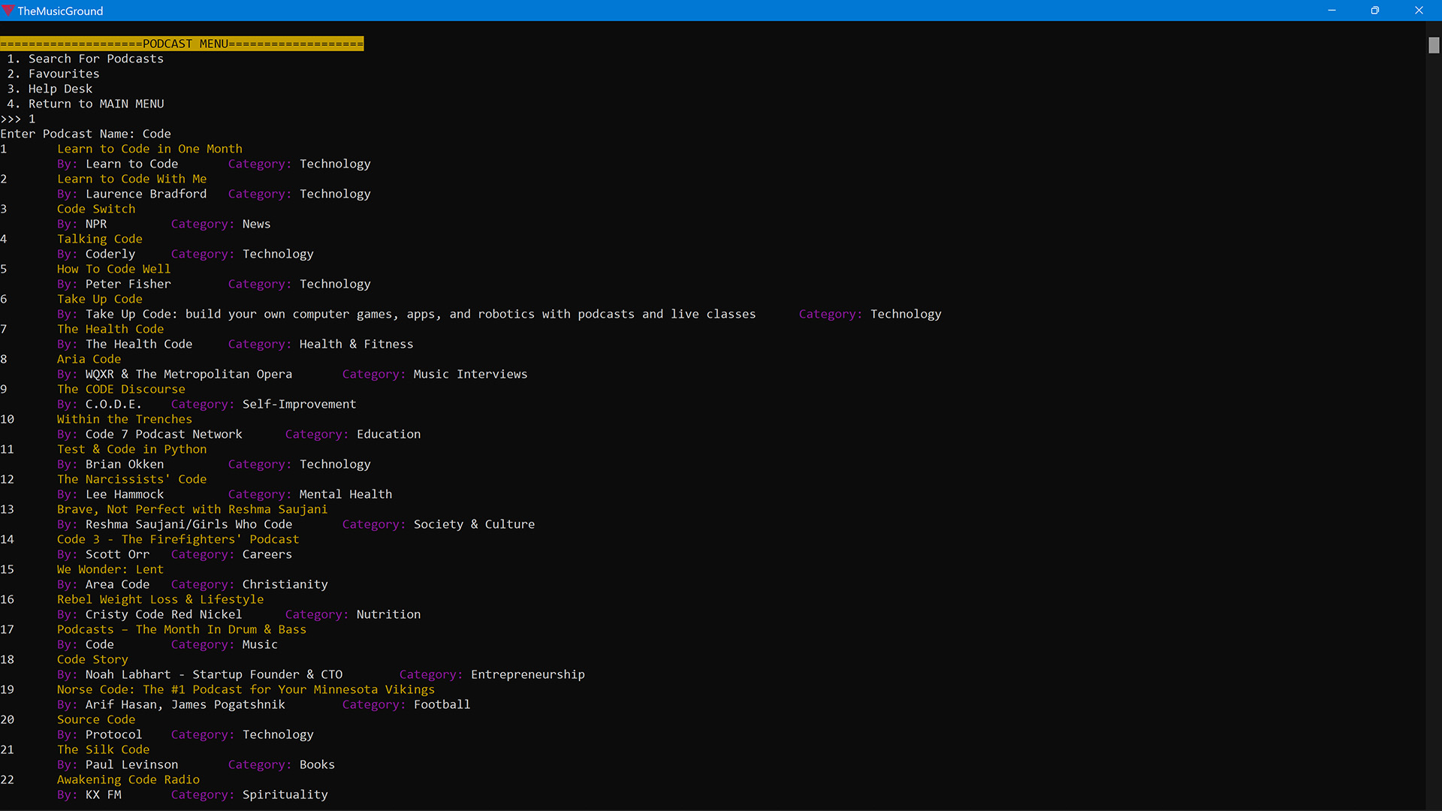Click author 'Peter Fisher'
Image resolution: width=1442 pixels, height=811 pixels.
click(128, 284)
